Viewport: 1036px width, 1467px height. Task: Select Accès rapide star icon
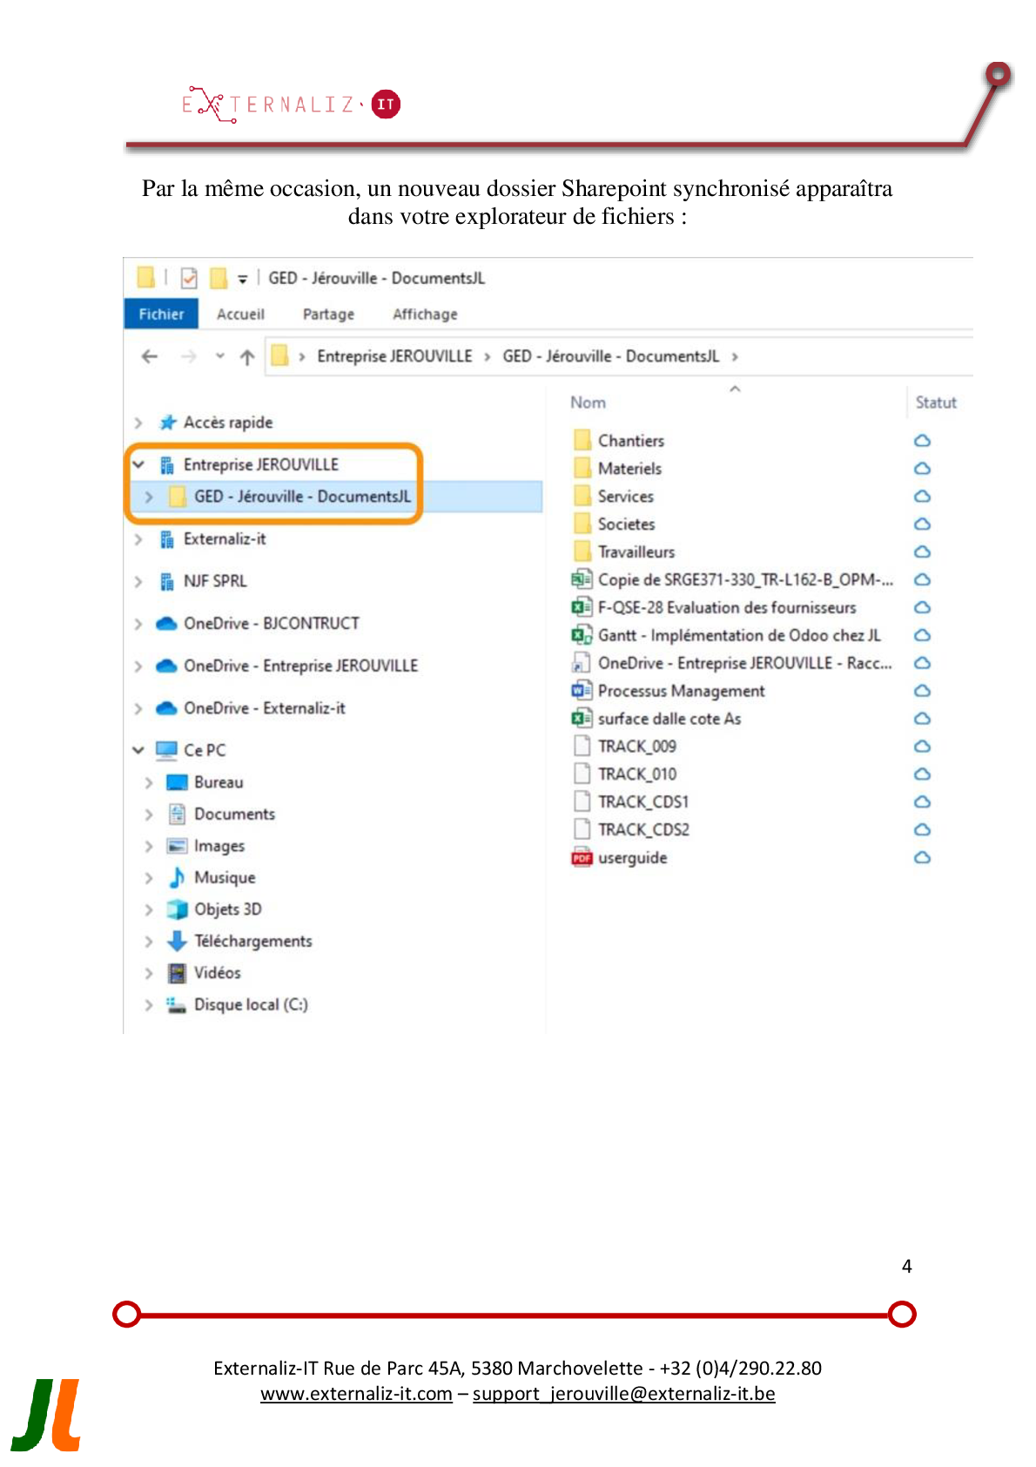(167, 423)
